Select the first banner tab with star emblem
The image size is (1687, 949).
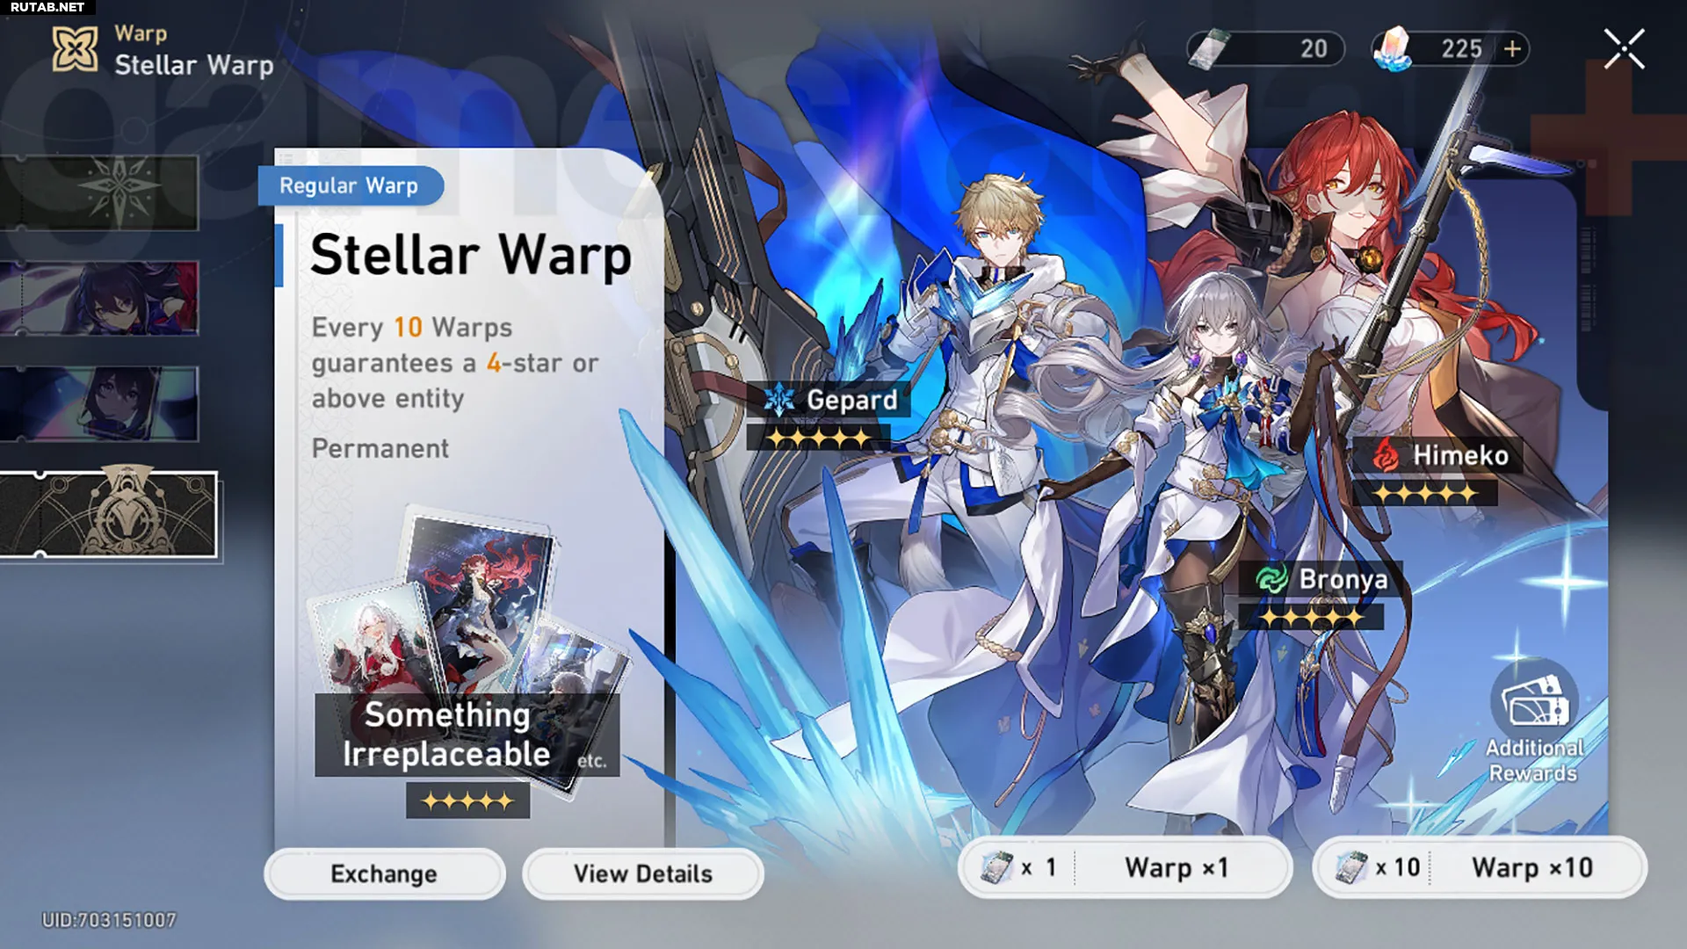pyautogui.click(x=99, y=192)
